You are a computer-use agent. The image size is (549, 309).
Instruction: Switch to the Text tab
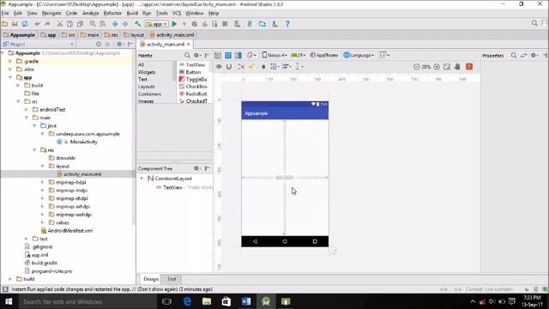click(172, 279)
